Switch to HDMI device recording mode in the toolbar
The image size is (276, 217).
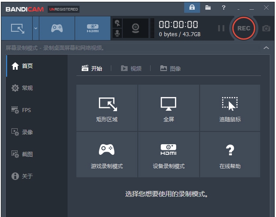click(93, 28)
